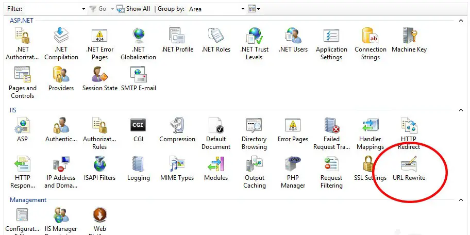
Task: Open the Compression feature
Action: coord(177,130)
